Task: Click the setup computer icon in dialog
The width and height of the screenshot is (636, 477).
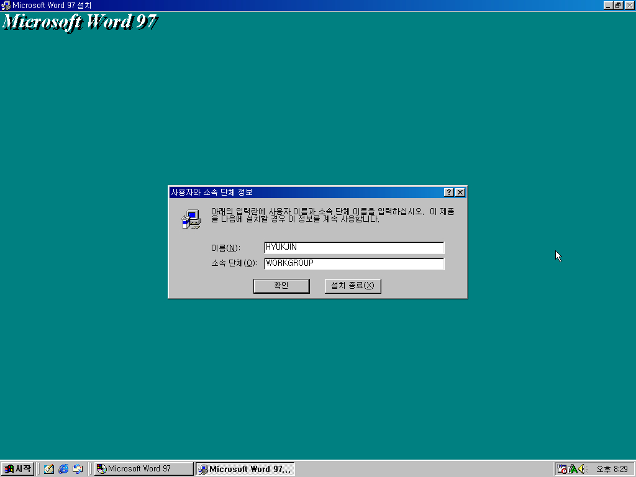Action: (x=191, y=219)
